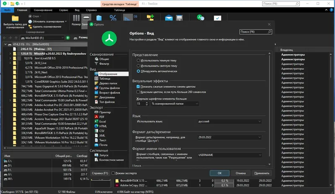This screenshot has height=194, width=335.
Task: Select Обнаружить автоматически radio
Action: (x=138, y=71)
